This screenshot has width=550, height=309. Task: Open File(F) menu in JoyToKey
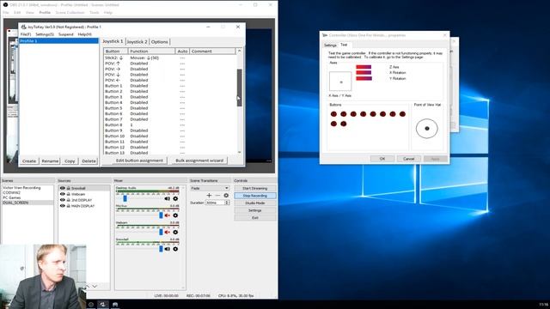click(26, 34)
